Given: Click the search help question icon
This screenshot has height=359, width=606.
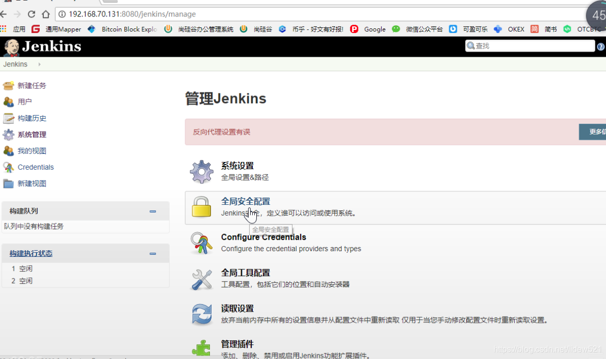Looking at the screenshot, I should point(601,47).
